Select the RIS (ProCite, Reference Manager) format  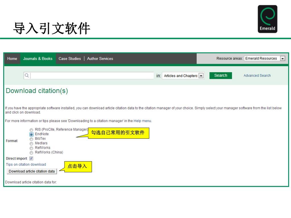point(31,130)
